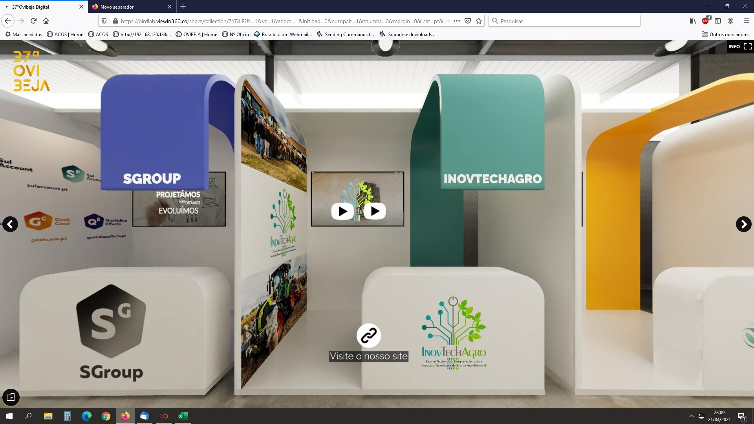Open Excel from the taskbar

[183, 416]
